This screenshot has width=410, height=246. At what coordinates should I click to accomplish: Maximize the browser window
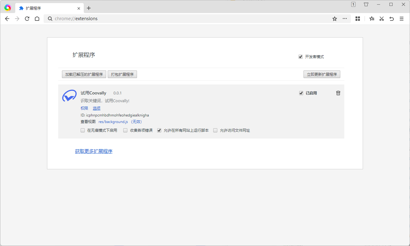tap(391, 4)
